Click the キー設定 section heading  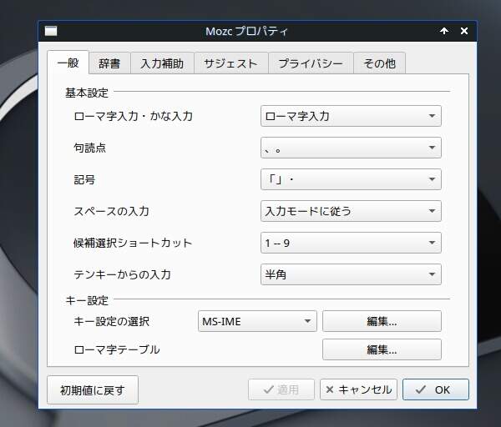87,300
